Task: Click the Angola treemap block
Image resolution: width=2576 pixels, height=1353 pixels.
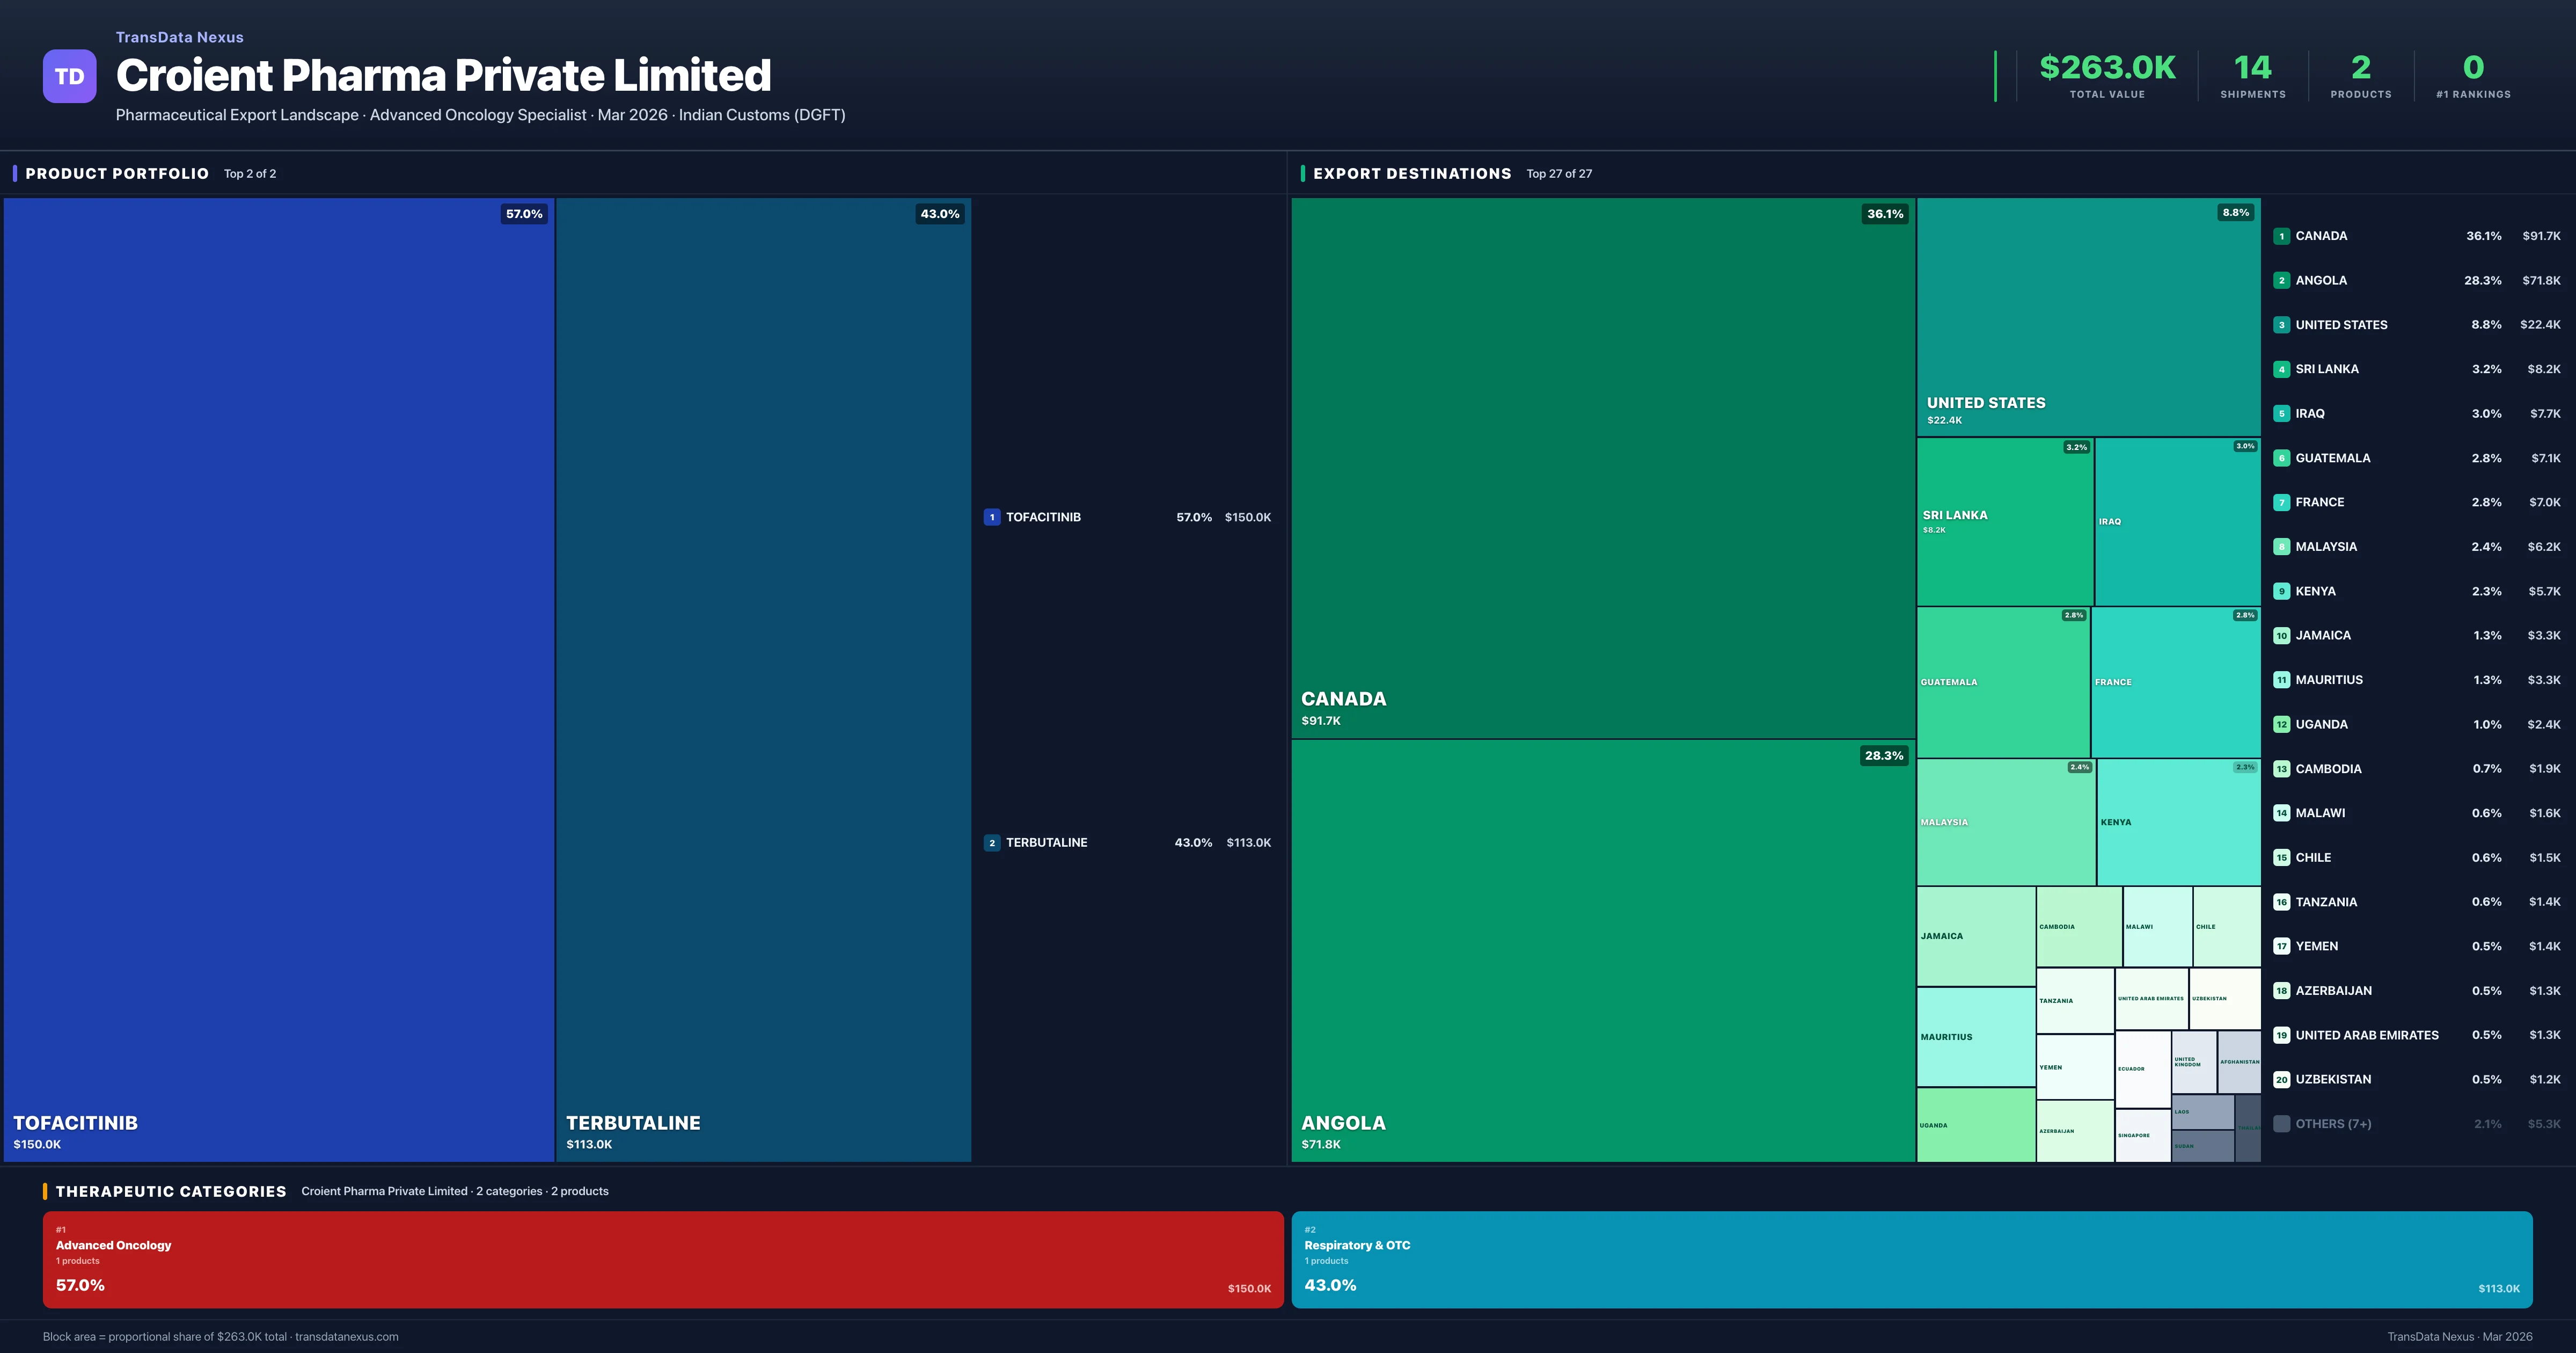Action: 1602,950
